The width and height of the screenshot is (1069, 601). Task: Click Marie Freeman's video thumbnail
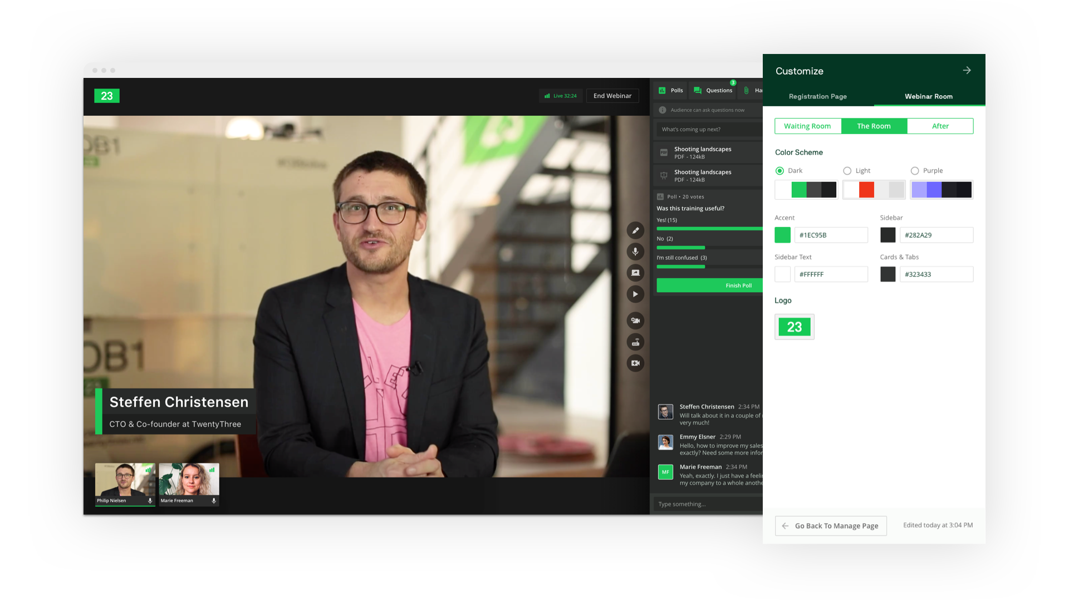[189, 481]
